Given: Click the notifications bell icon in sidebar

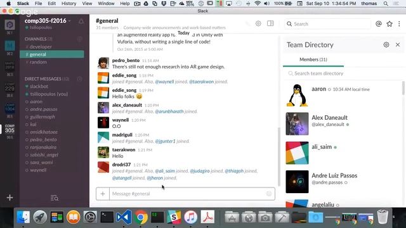Looking at the screenshot, I should (x=81, y=21).
